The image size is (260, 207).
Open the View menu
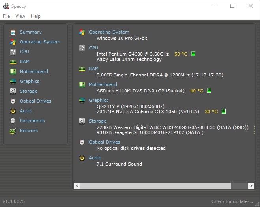coord(20,16)
